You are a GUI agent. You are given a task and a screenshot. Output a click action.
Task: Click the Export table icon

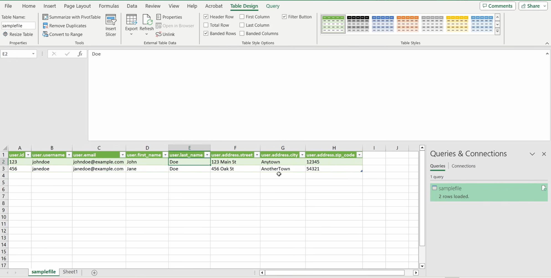tap(131, 20)
